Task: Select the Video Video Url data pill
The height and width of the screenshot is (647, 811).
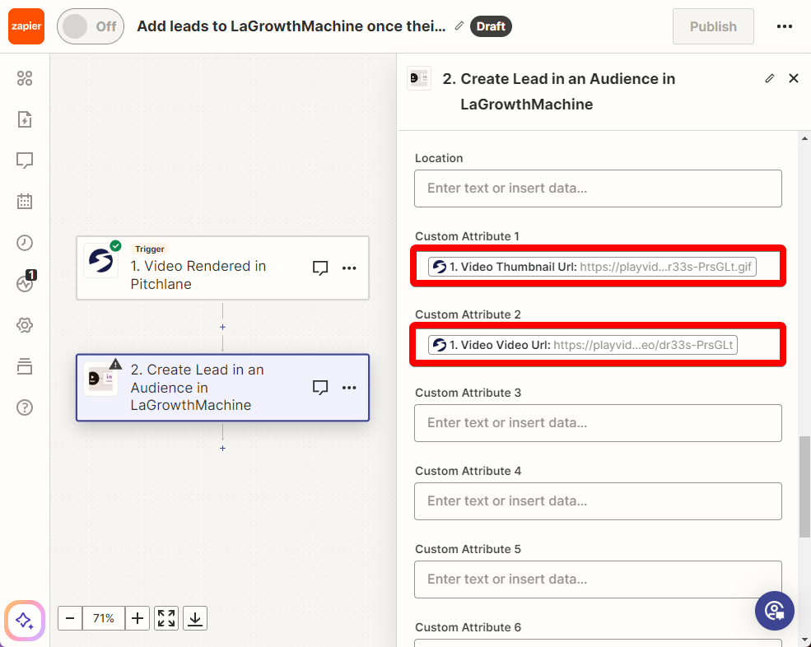Action: [x=583, y=345]
